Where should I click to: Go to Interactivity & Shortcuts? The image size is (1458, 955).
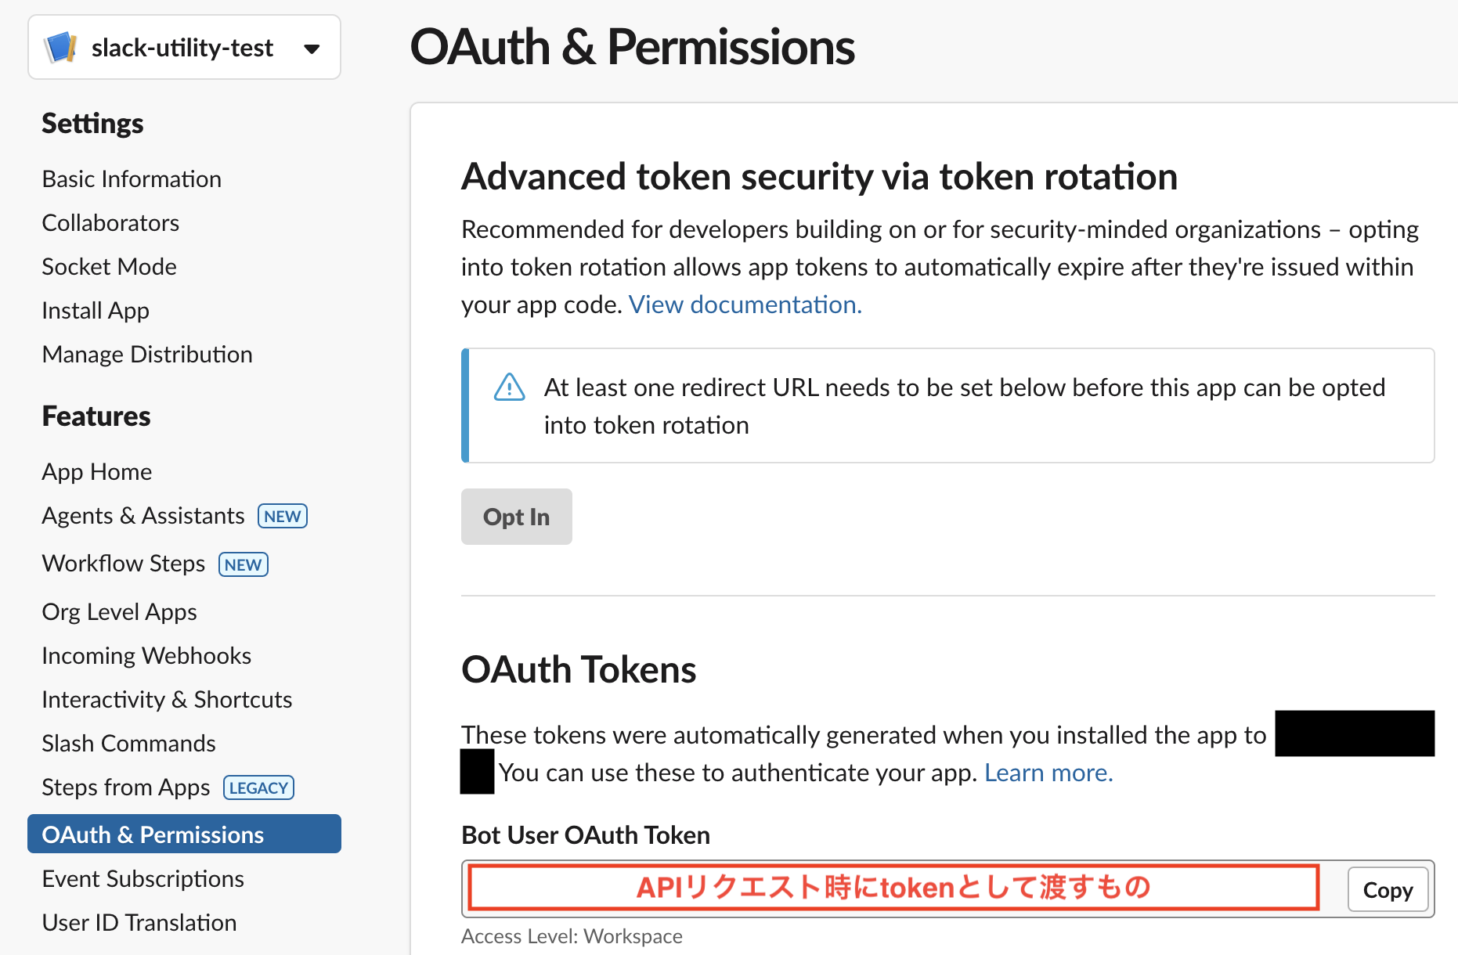(167, 699)
